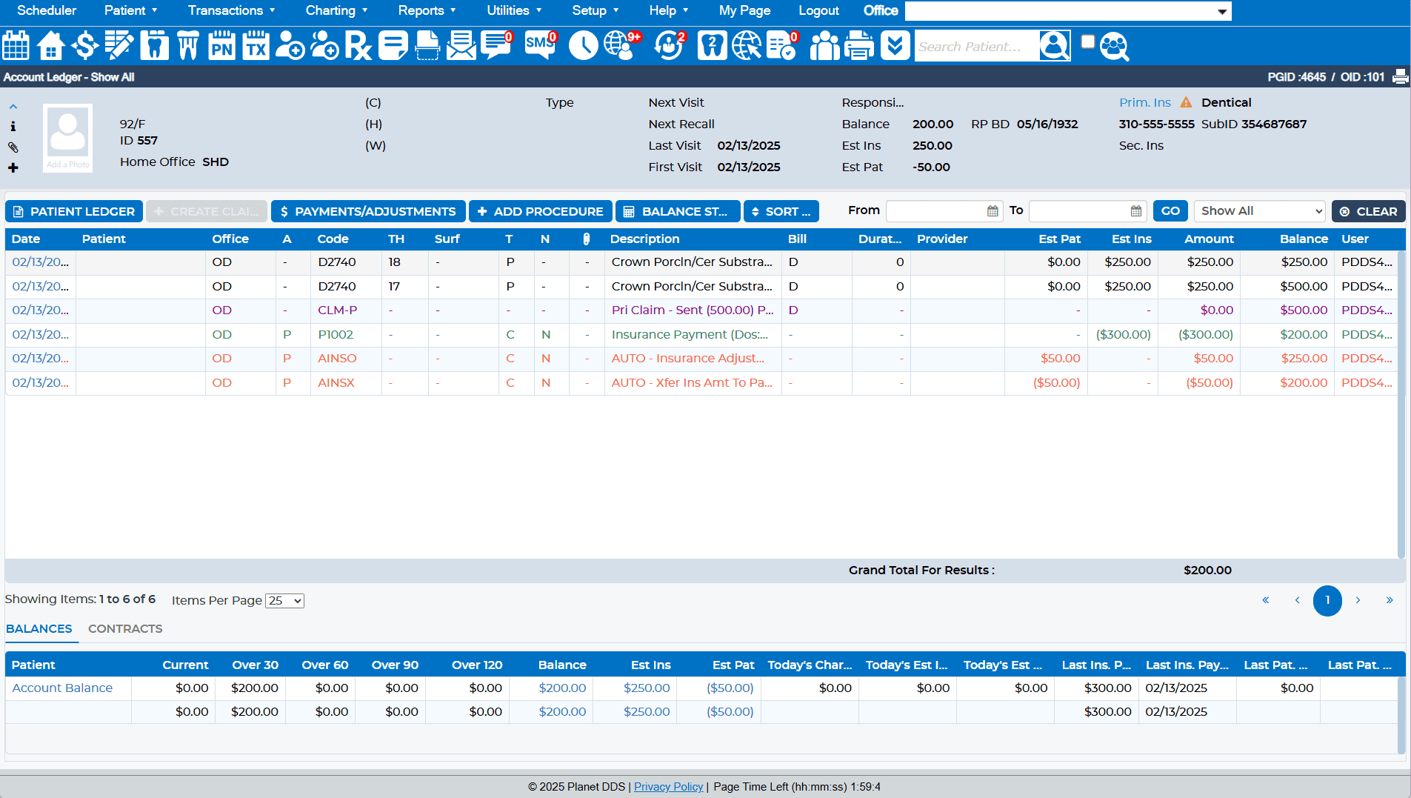Open the Rx prescription icon

pos(358,46)
